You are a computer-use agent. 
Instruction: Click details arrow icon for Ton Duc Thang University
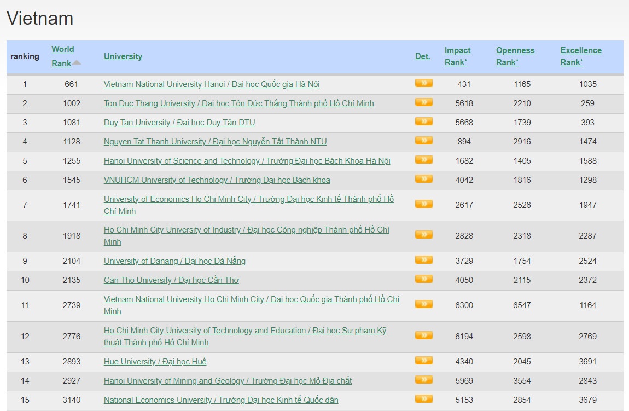coord(423,102)
